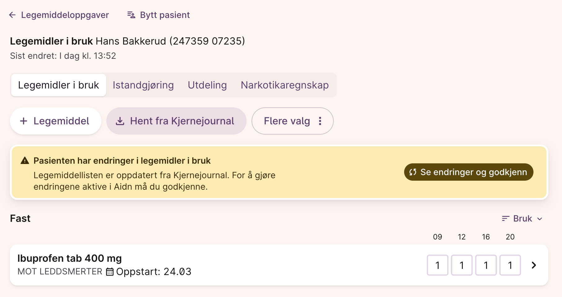Select the Narkotikaregnskap tab

click(x=284, y=85)
